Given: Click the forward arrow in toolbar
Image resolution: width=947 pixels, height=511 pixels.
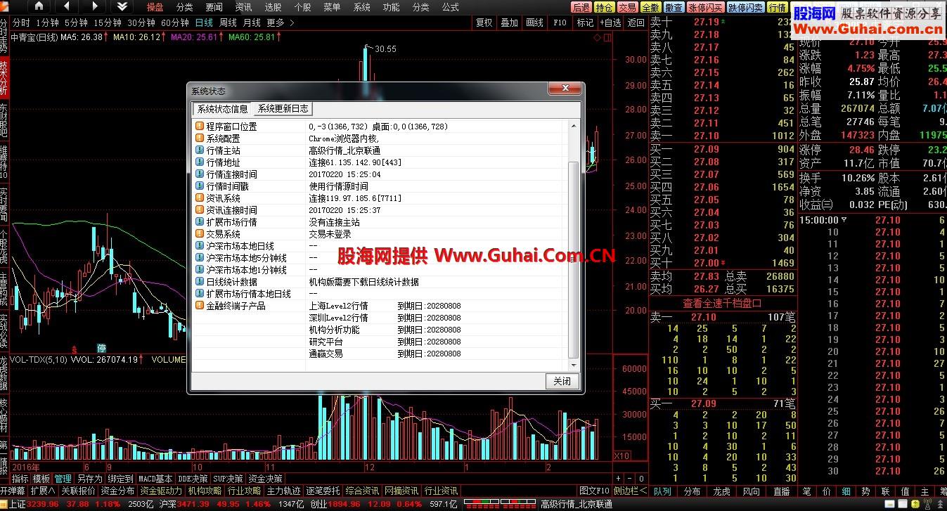Looking at the screenshot, I should tap(95, 6).
